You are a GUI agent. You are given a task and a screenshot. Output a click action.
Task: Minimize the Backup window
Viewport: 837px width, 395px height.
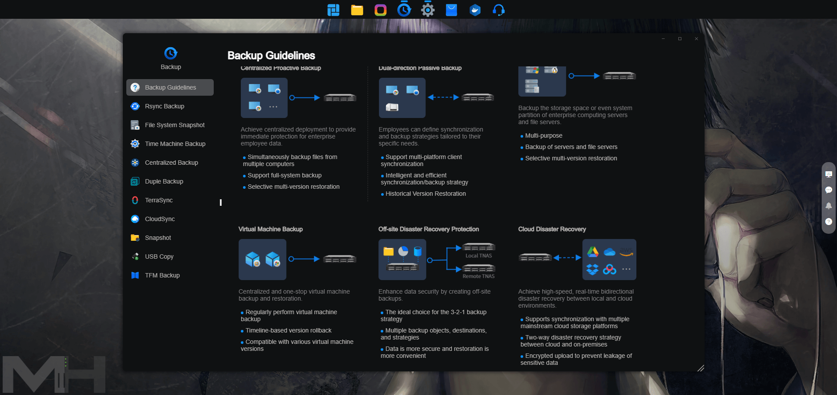pos(663,39)
